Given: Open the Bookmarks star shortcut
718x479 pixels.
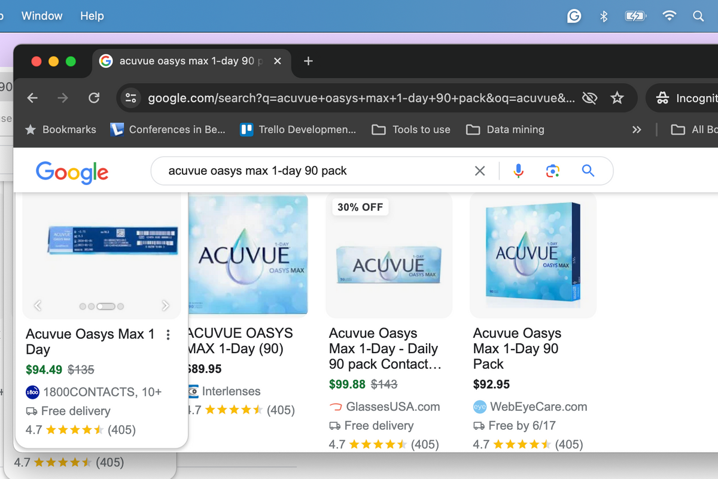Looking at the screenshot, I should click(60, 129).
